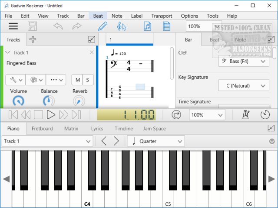Select the pencil edit tool

coord(103,26)
